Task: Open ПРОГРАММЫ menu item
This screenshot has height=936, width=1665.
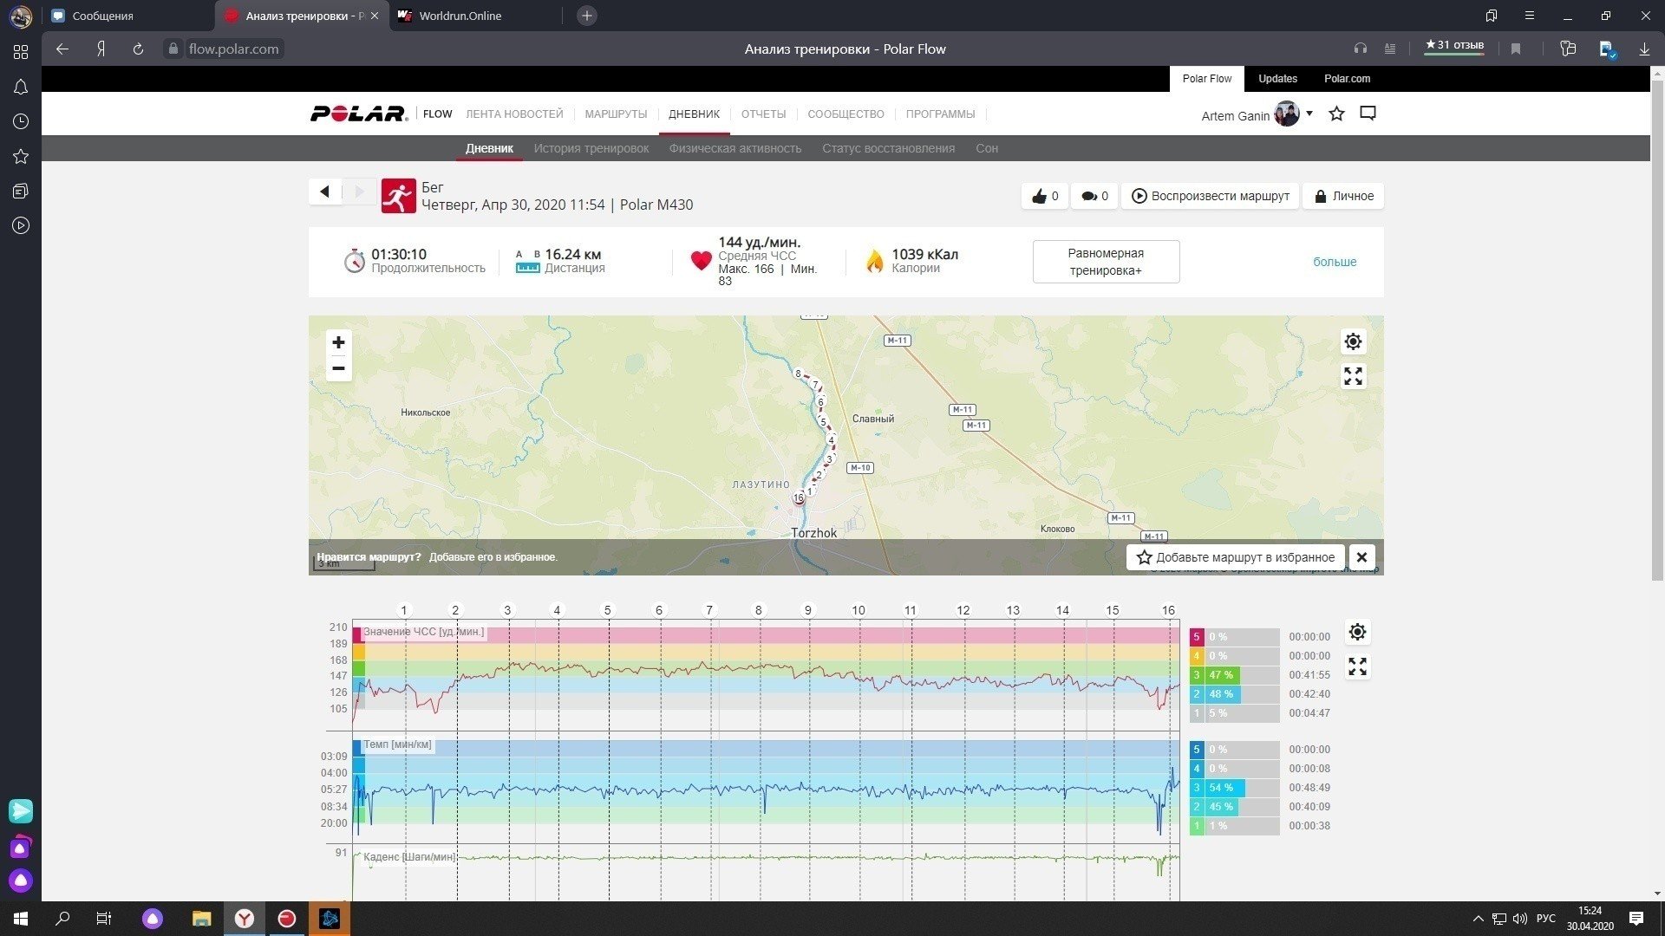Action: point(940,114)
